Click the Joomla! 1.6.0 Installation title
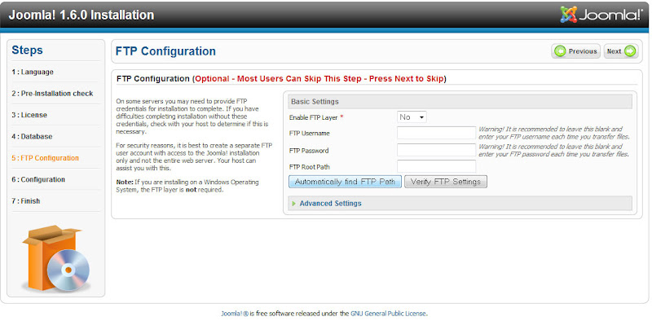The width and height of the screenshot is (652, 321). (81, 15)
